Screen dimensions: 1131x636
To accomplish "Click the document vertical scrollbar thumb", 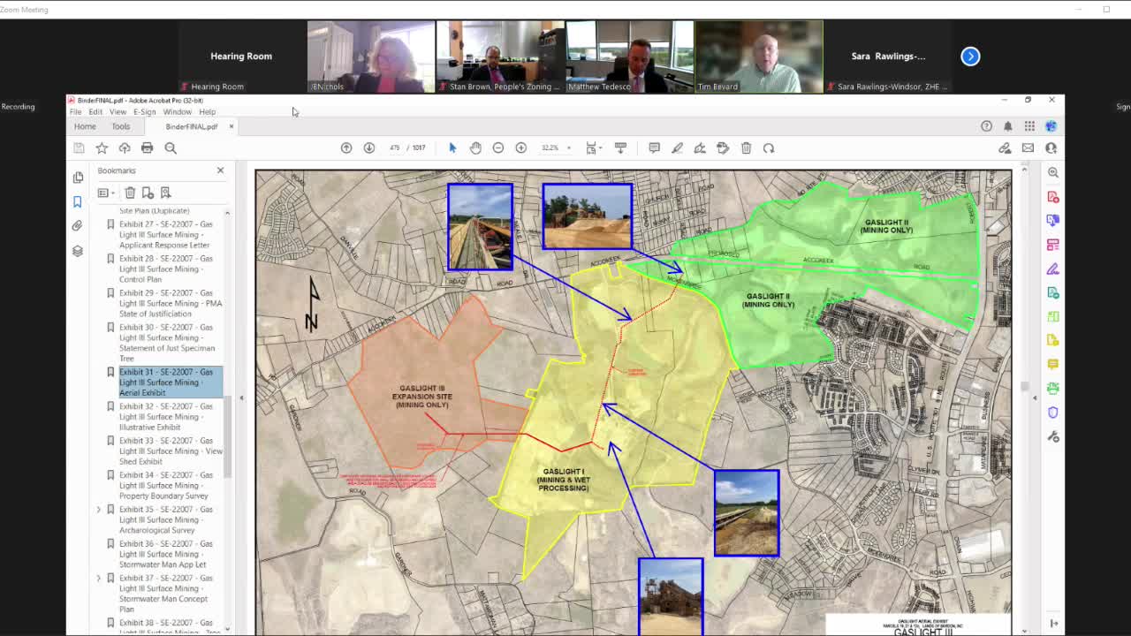I will point(1024,386).
